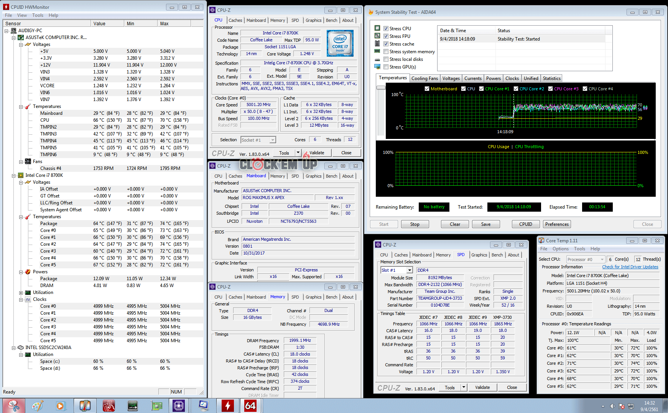Select the Core #0 temperature row in HWMonitor
The image size is (668, 413).
(x=48, y=230)
